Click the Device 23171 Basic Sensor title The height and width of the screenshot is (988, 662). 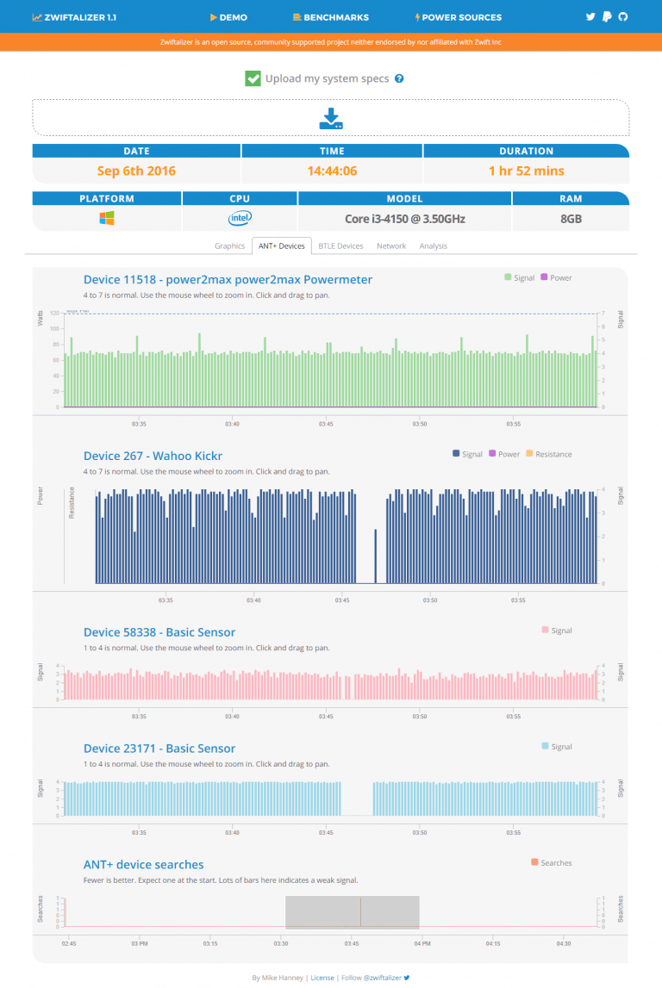point(159,748)
